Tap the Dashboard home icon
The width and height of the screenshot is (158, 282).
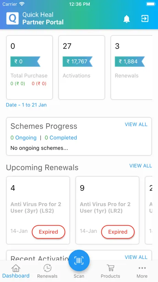(x=16, y=268)
